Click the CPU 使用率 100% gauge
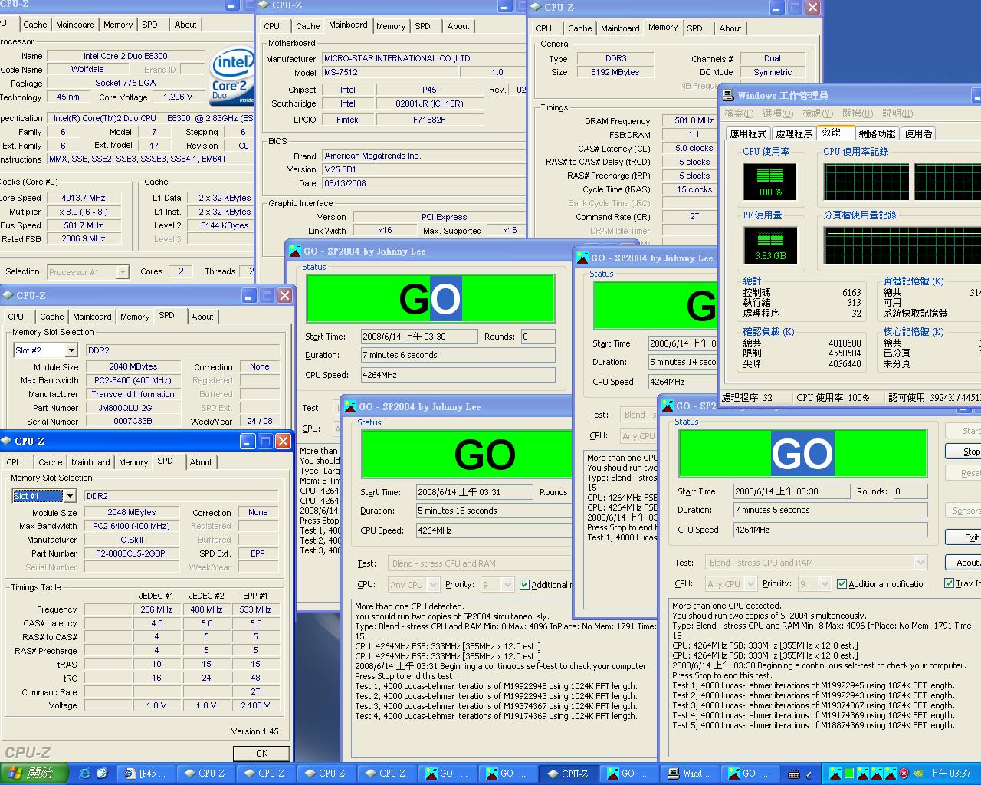 (770, 182)
